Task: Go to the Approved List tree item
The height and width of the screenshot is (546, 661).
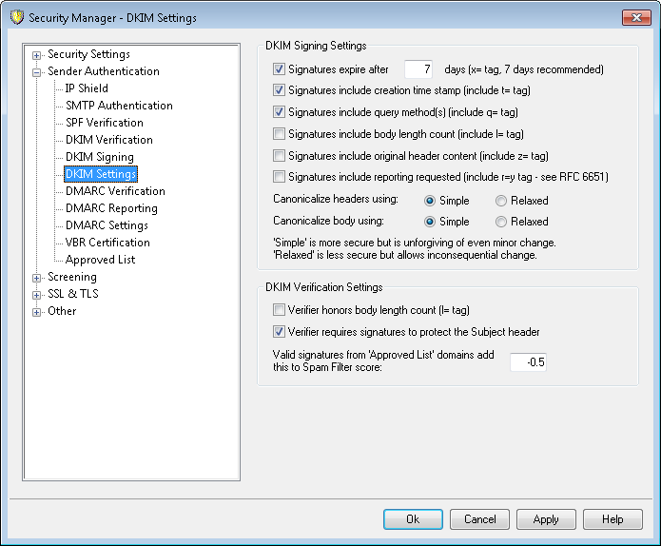Action: click(x=100, y=260)
